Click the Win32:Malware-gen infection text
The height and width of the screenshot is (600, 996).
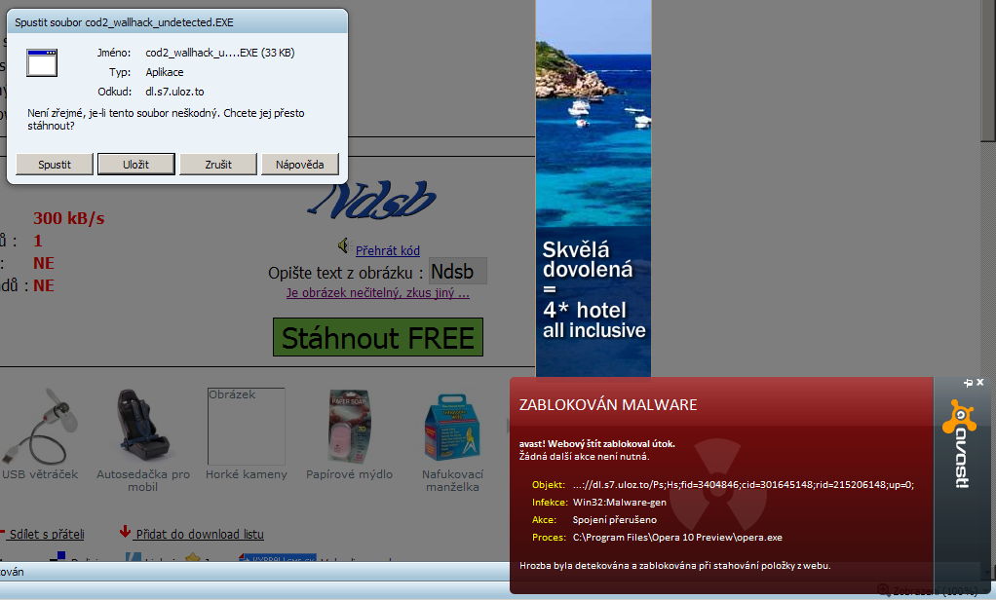pyautogui.click(x=619, y=503)
